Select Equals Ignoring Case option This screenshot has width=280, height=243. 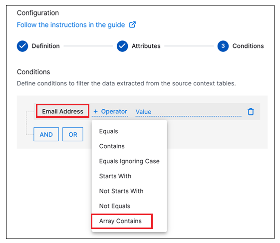(129, 161)
